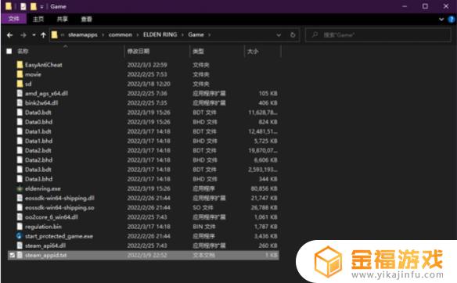Click the search Game input field

[378, 35]
